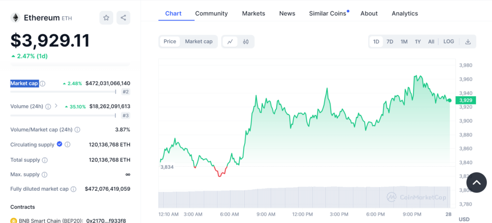Open the Similar Coins tab
This screenshot has height=223, width=492.
[328, 13]
